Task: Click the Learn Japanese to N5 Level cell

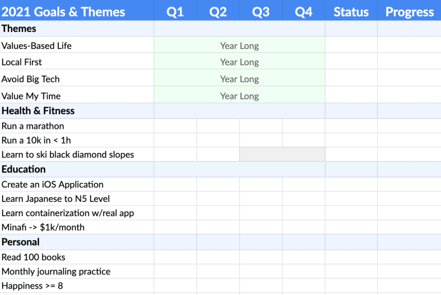Action: click(x=77, y=199)
